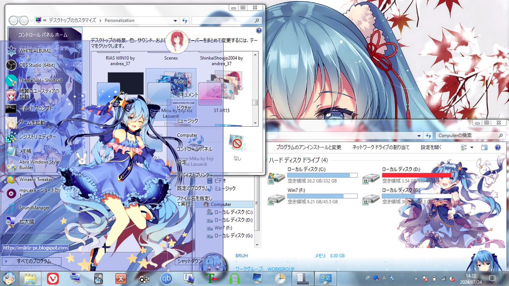Toggle the muted volume tray icon
Image resolution: width=509 pixels, height=286 pixels.
(453, 278)
